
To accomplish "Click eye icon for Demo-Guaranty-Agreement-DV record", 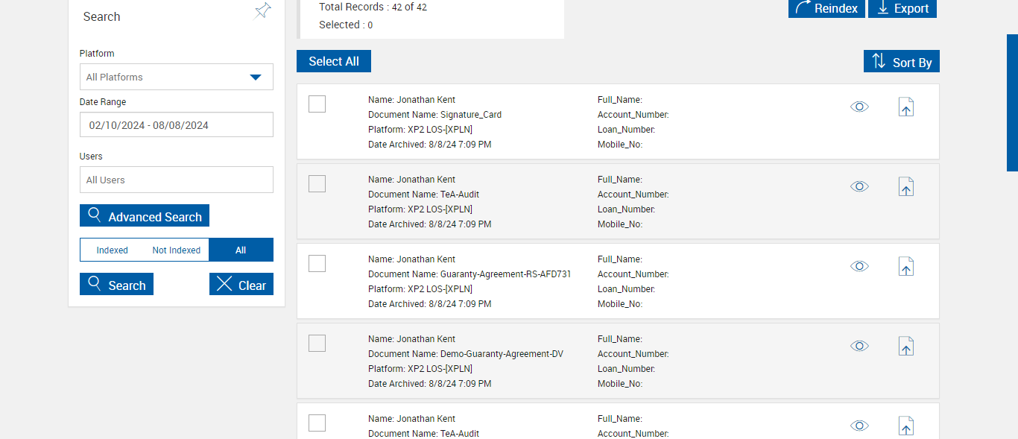I will [859, 346].
